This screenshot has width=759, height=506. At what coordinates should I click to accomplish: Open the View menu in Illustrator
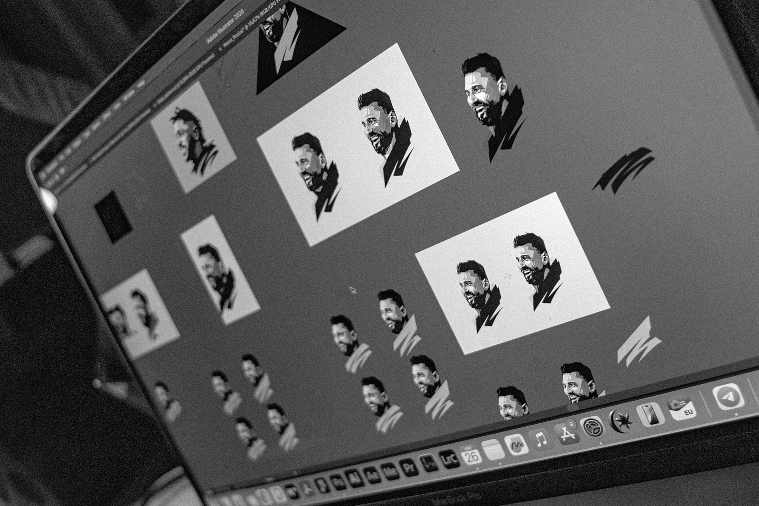[x=117, y=106]
